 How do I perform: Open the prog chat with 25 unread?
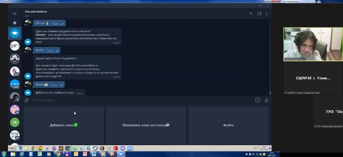[x=15, y=135]
